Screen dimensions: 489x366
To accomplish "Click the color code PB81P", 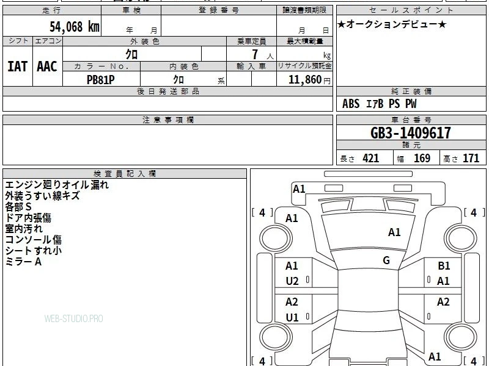I will [x=100, y=80].
